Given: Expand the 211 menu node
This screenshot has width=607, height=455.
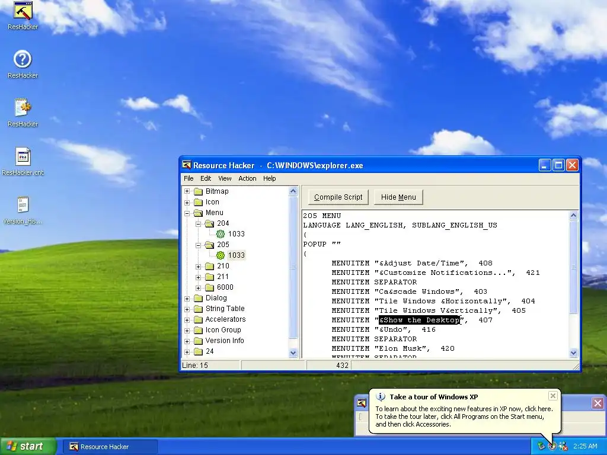Looking at the screenshot, I should pyautogui.click(x=198, y=277).
